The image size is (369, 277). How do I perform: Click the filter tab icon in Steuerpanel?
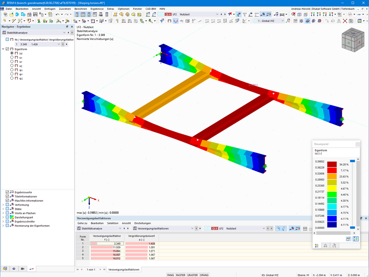(334, 246)
